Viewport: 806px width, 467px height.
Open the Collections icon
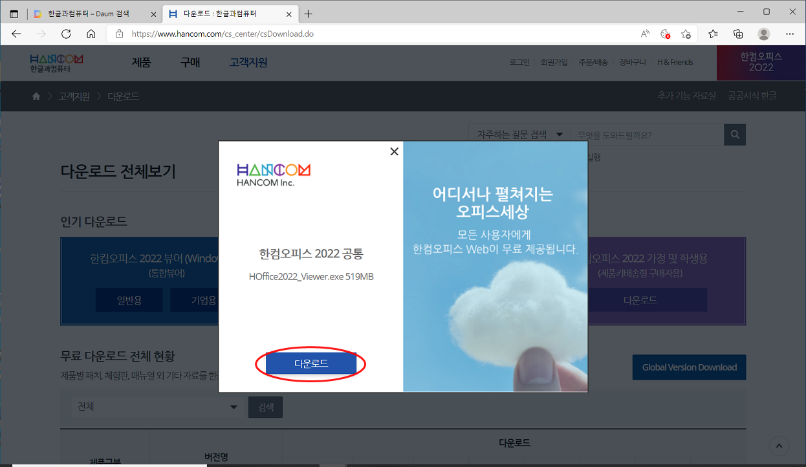coord(738,34)
